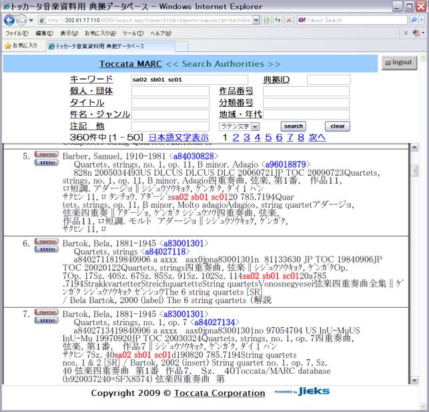Open authority link a83001301 in record 6
The image size is (429, 412).
[183, 243]
